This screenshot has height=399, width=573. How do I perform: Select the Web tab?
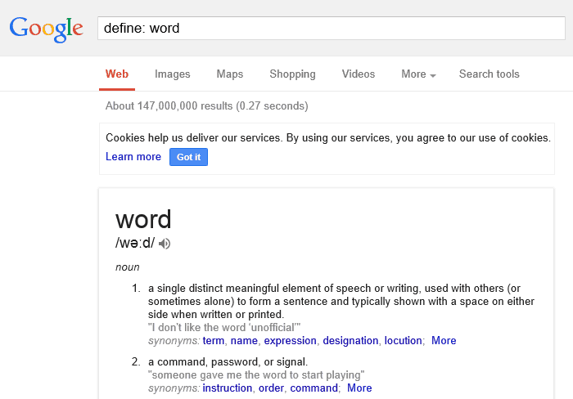[117, 74]
